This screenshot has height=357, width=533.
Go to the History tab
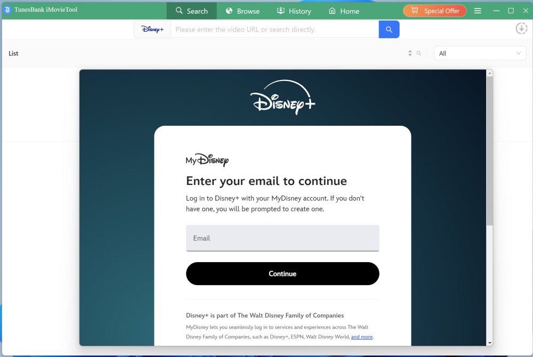pyautogui.click(x=294, y=11)
